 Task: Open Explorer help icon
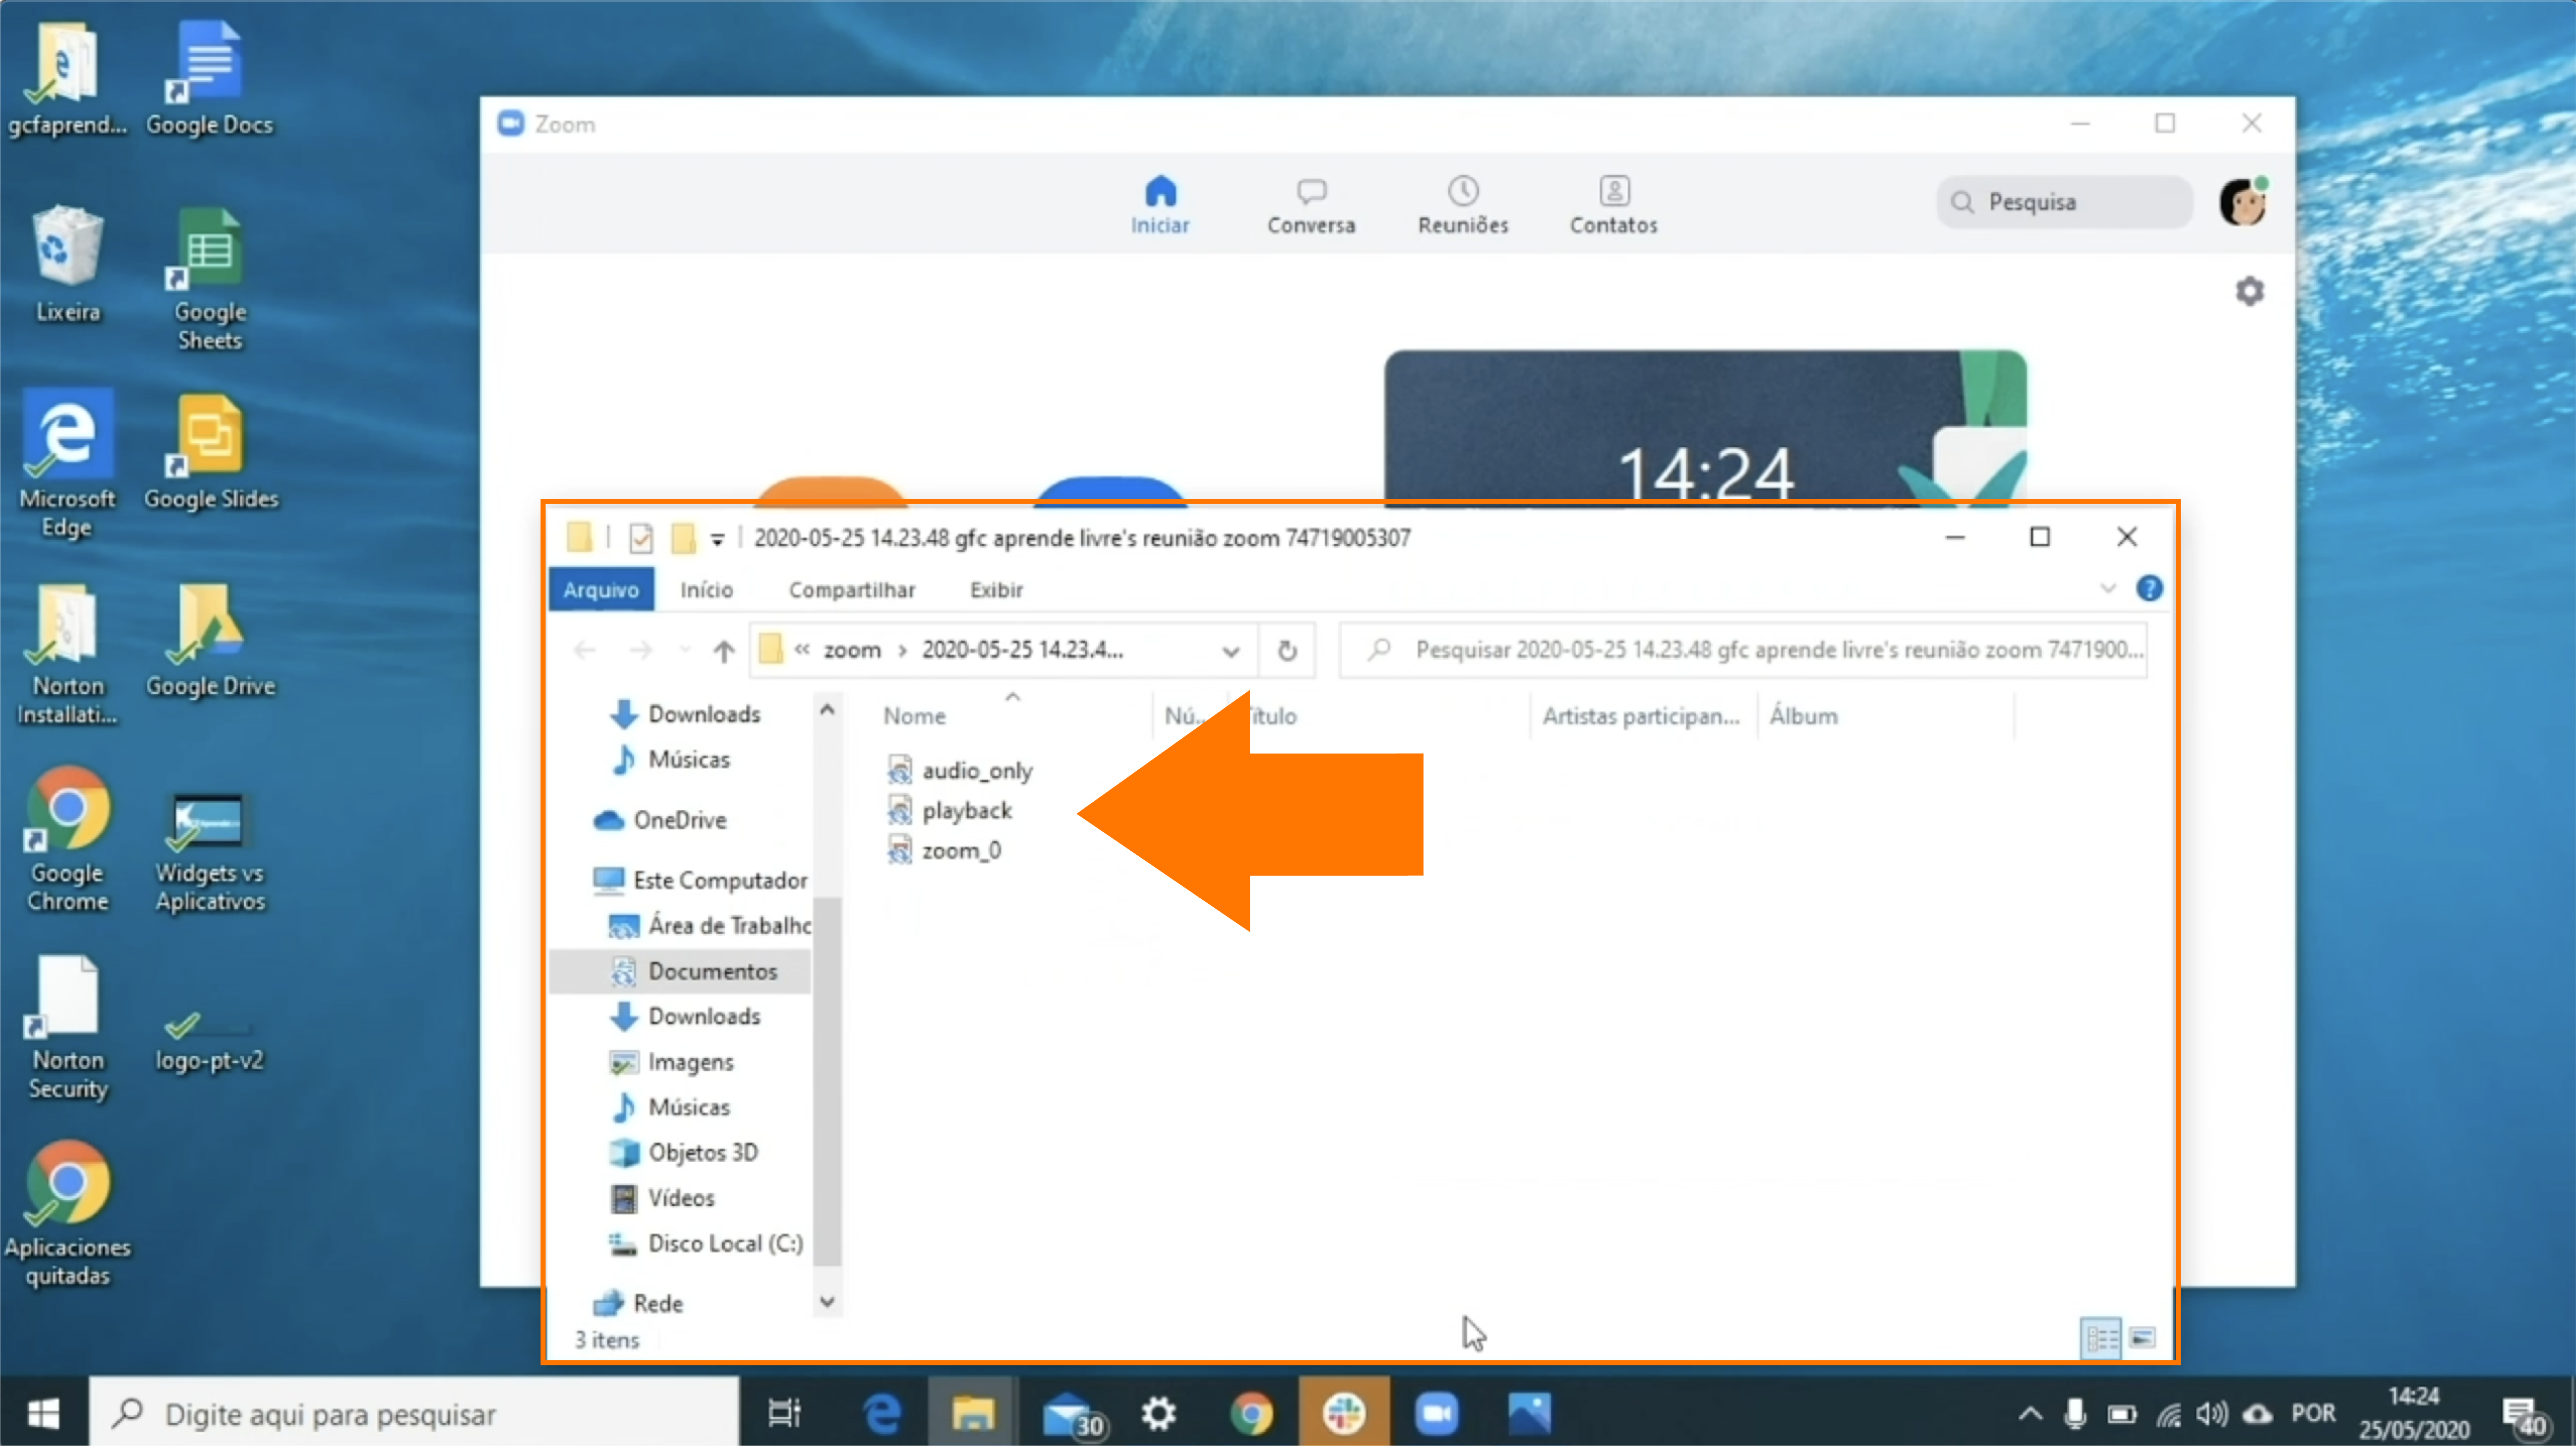tap(2149, 588)
